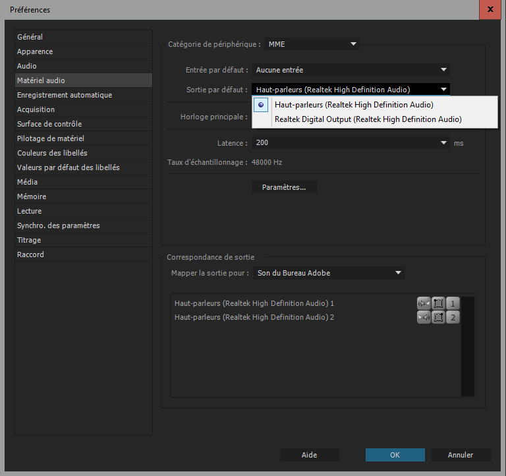Click the output mapping list scrollbar
This screenshot has height=476, width=506.
click(x=468, y=346)
